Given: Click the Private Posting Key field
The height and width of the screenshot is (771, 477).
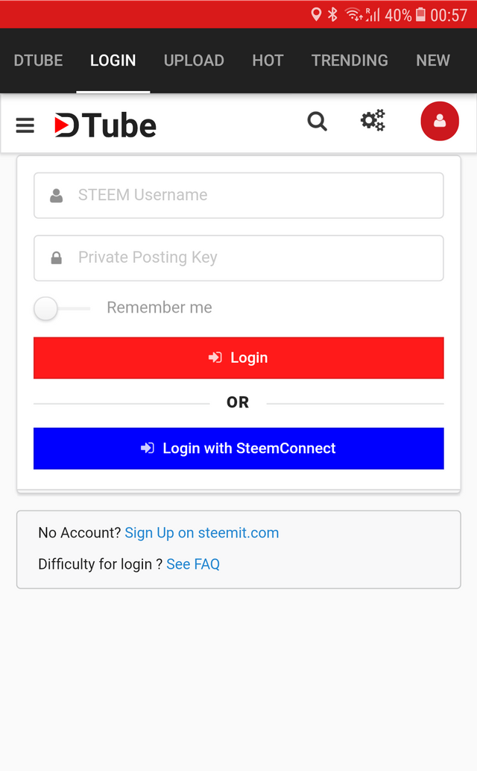Looking at the screenshot, I should (238, 258).
